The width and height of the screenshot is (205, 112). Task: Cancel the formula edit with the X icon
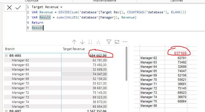point(10,8)
